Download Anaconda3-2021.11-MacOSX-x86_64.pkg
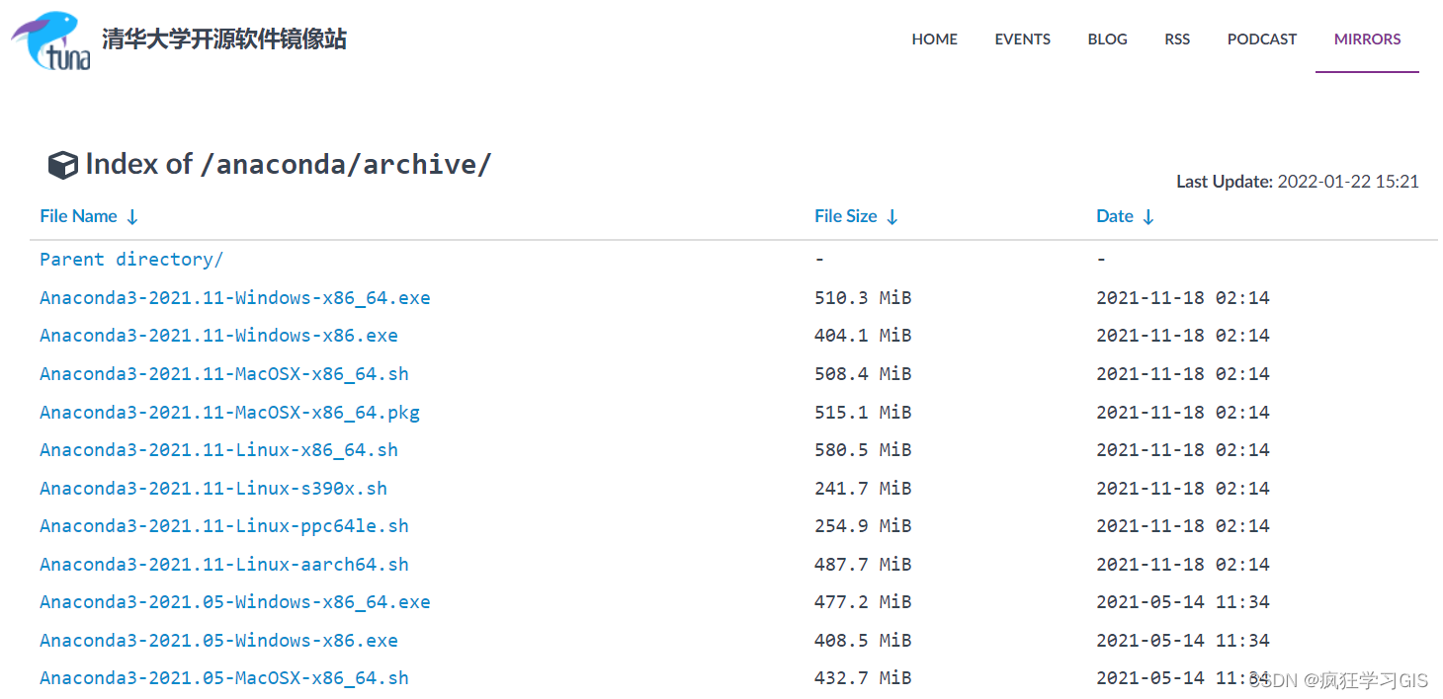 coord(229,412)
